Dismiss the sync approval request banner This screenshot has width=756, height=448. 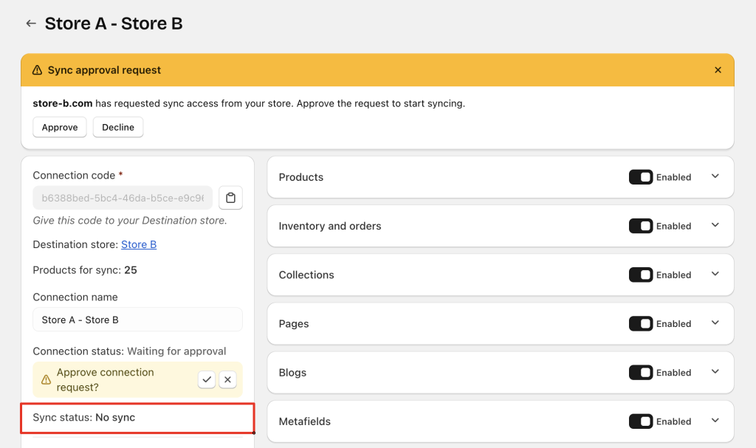pos(718,70)
